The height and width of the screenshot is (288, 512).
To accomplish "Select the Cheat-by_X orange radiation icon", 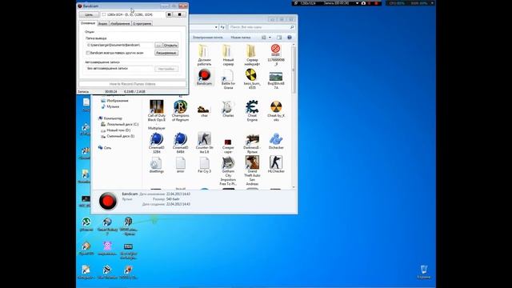I will point(276,111).
